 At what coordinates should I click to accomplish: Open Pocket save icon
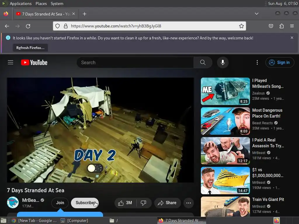[271, 26]
